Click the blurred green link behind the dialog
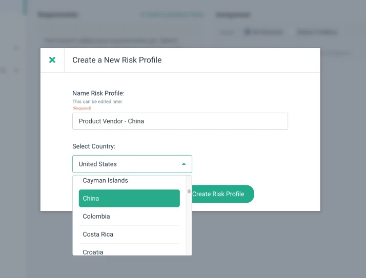Viewport: 366px width, 278px height. [172, 14]
